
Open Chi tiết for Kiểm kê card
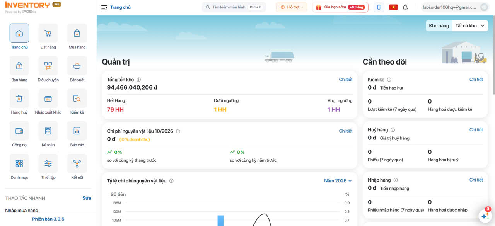476,80
